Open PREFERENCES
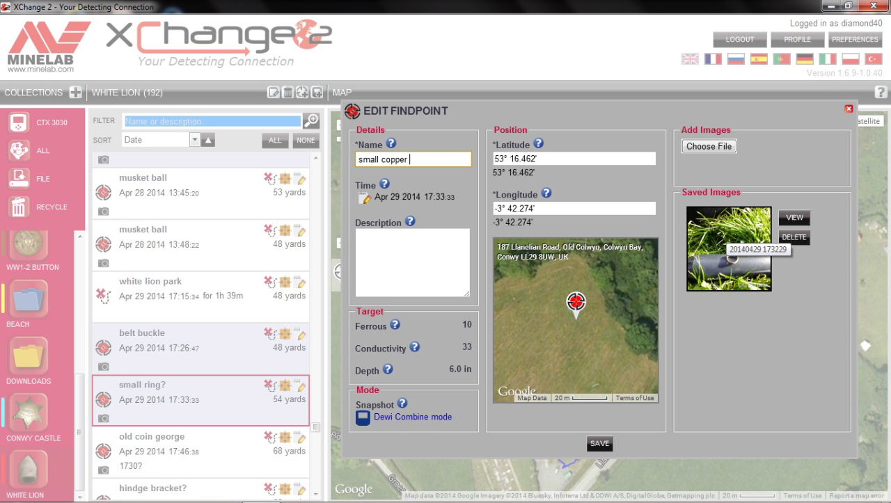Screen dimensions: 891x503 855,40
